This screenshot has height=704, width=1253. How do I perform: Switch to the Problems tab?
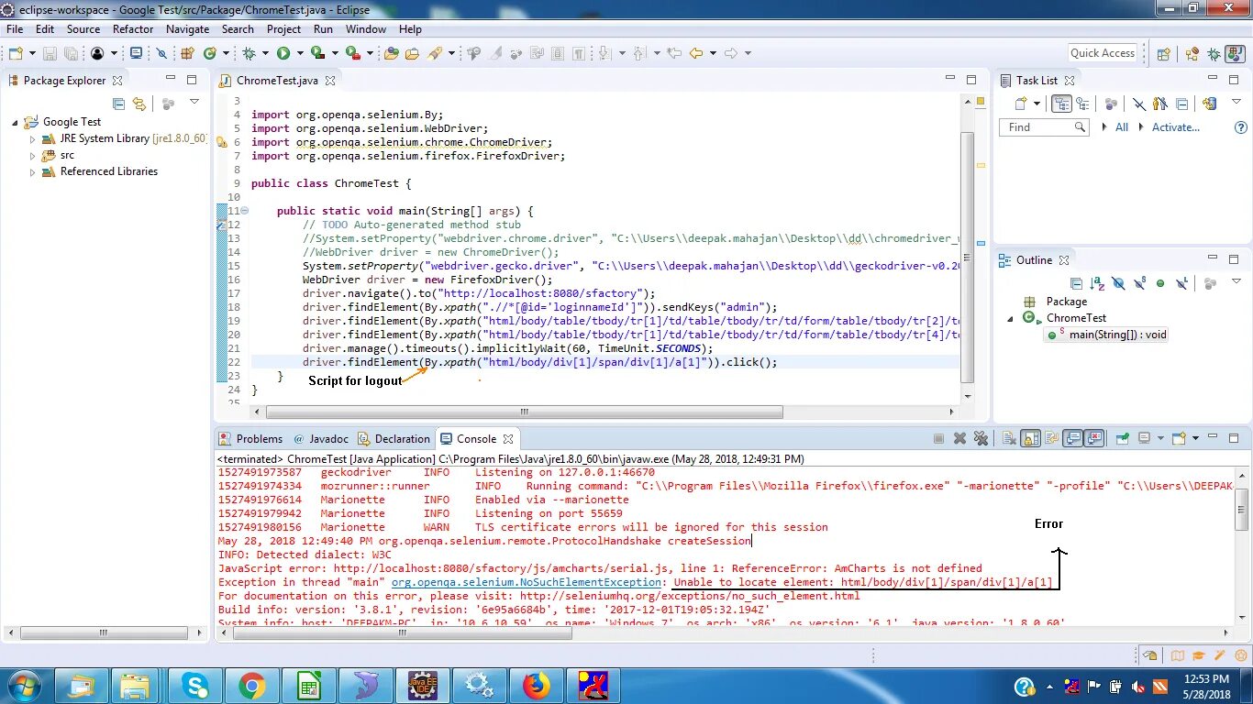point(249,439)
